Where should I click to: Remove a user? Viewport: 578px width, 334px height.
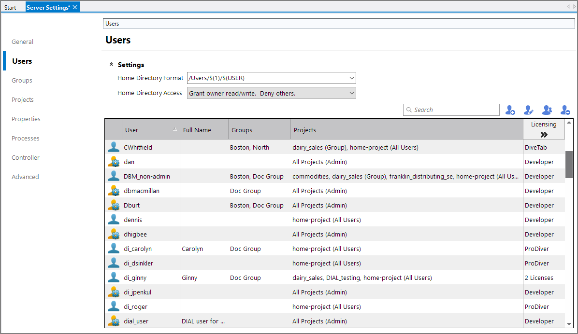pos(565,110)
